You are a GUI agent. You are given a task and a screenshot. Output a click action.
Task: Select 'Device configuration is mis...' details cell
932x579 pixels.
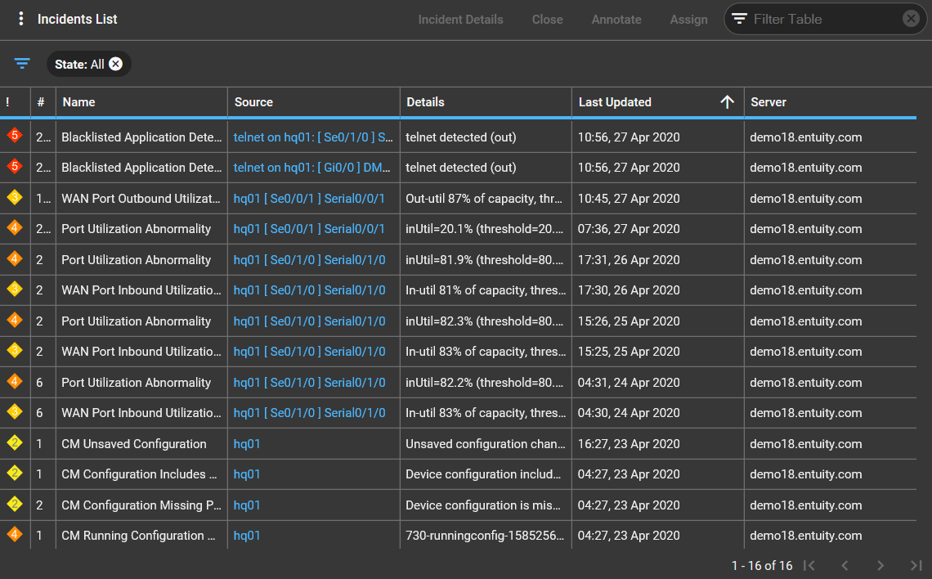[486, 505]
